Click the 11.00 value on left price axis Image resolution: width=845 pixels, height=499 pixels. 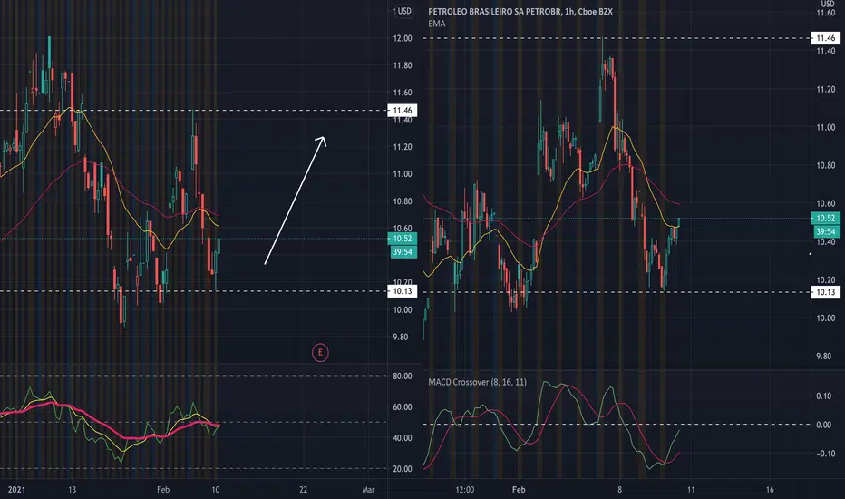tap(403, 173)
